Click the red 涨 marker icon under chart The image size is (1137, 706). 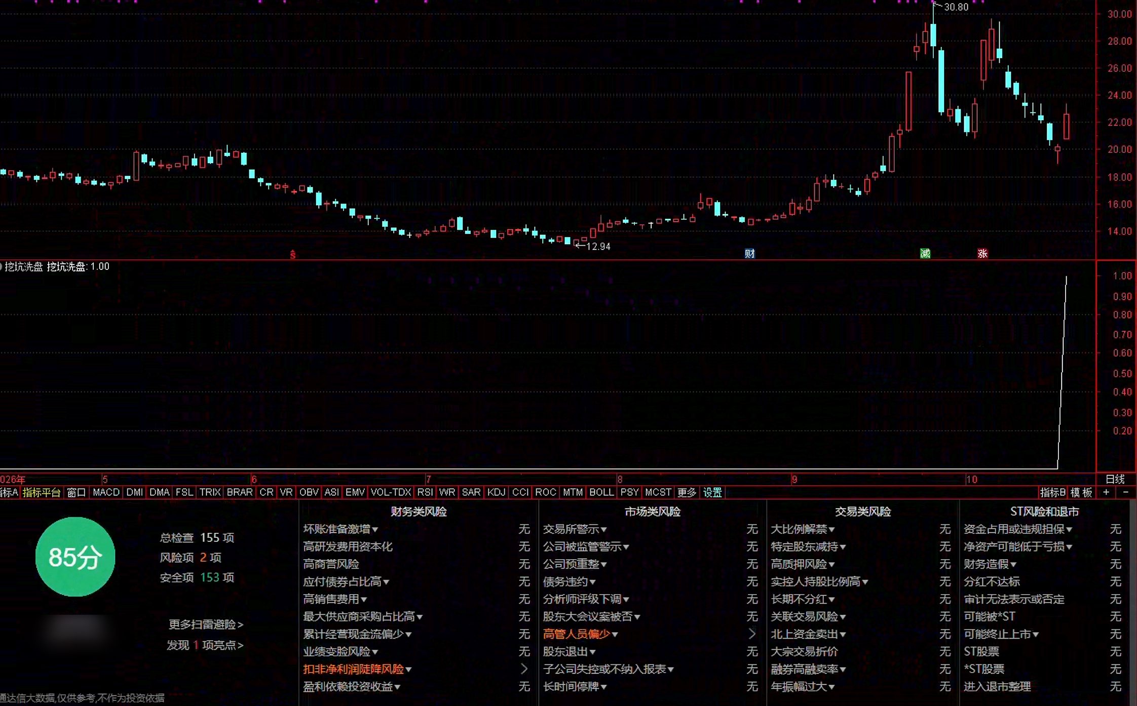[x=982, y=253]
